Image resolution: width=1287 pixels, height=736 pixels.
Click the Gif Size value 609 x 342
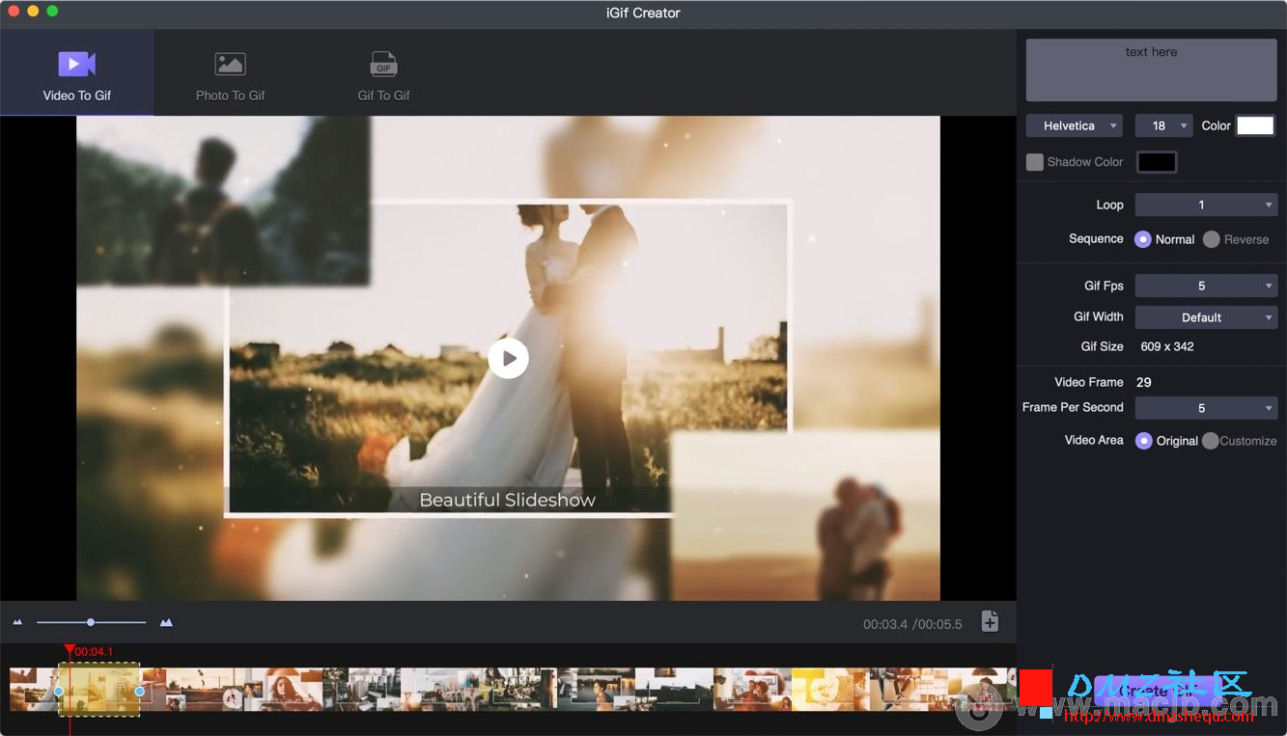1167,346
